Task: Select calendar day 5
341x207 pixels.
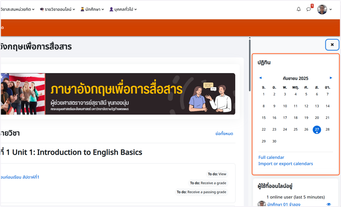Action: coord(306,94)
